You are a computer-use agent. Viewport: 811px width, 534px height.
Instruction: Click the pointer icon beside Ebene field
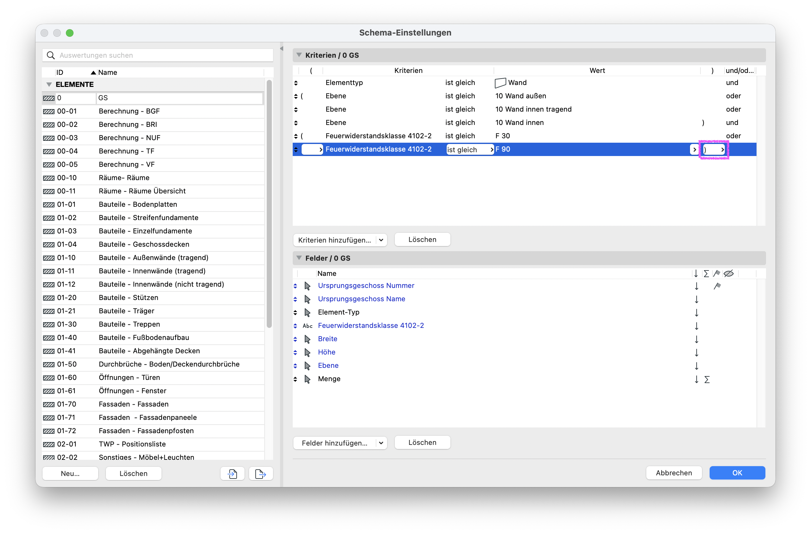[307, 366]
